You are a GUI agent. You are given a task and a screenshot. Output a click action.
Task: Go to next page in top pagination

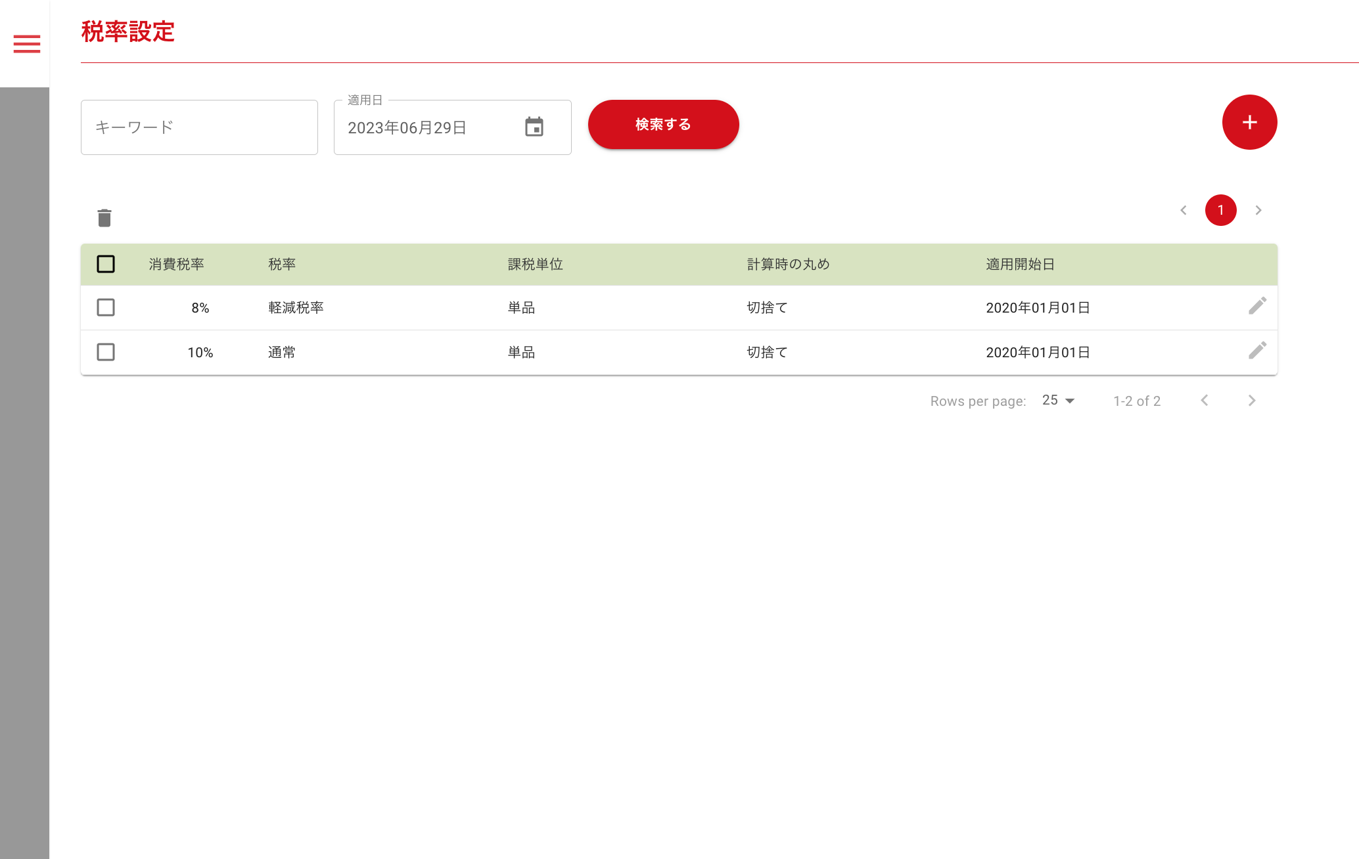[1258, 210]
